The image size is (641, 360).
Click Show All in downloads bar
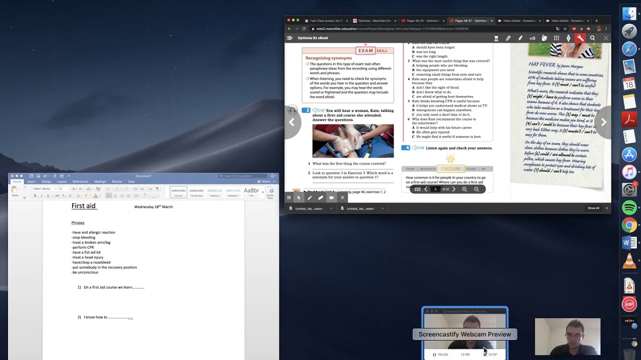[593, 208]
